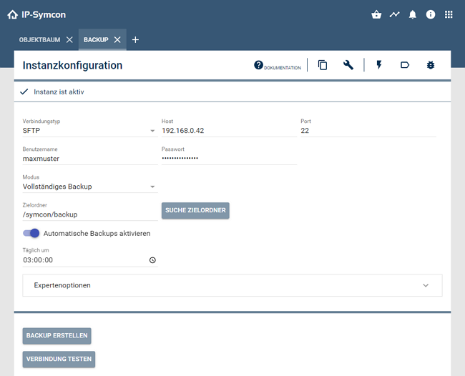Expand the Expertenoptionen section
This screenshot has width=465, height=376.
pyautogui.click(x=232, y=285)
